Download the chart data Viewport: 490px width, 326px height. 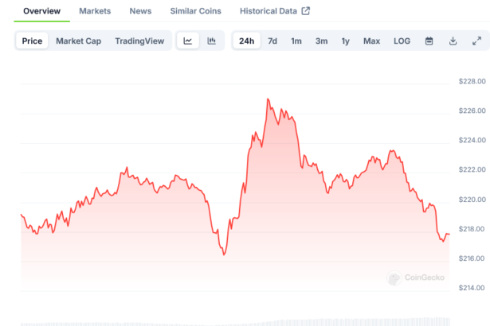click(x=453, y=41)
